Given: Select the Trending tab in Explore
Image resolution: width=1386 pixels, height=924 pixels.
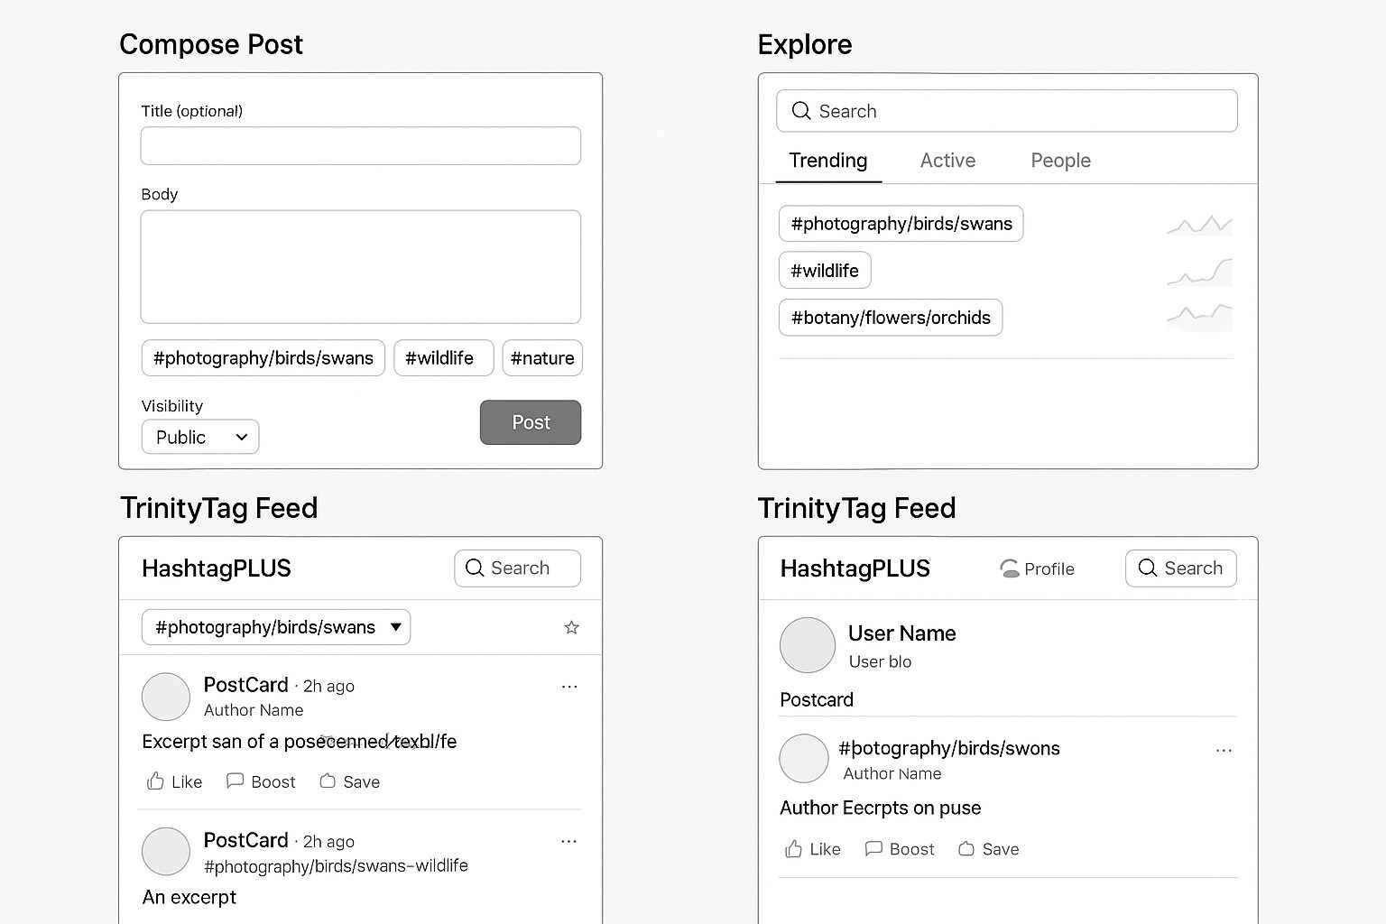Looking at the screenshot, I should click(827, 161).
